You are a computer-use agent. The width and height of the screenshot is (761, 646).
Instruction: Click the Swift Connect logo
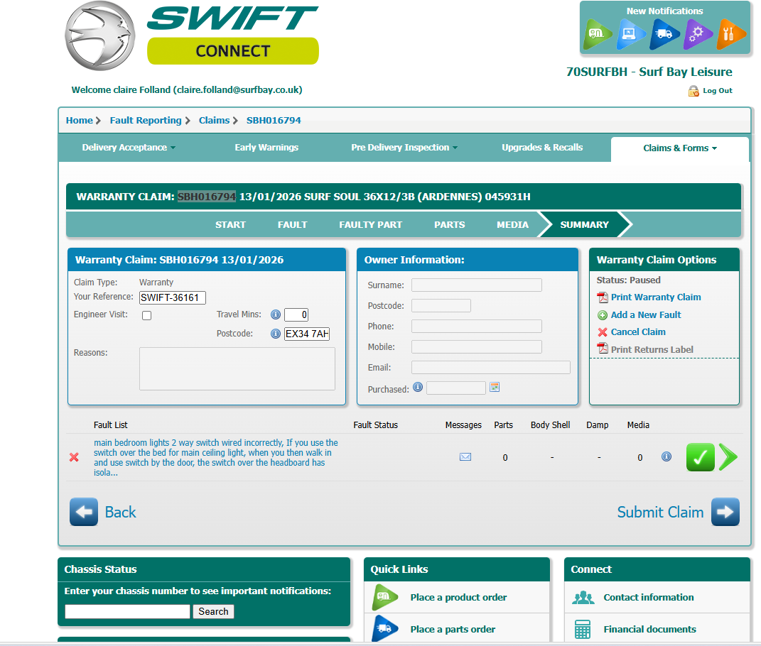[x=192, y=36]
